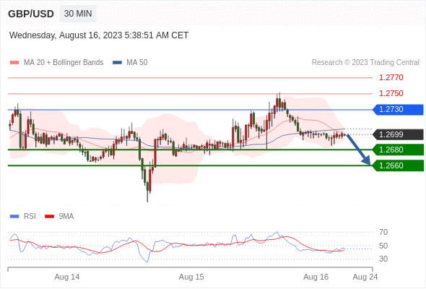Click the Aug 15 date axis label
Image resolution: width=426 pixels, height=289 pixels.
191,277
